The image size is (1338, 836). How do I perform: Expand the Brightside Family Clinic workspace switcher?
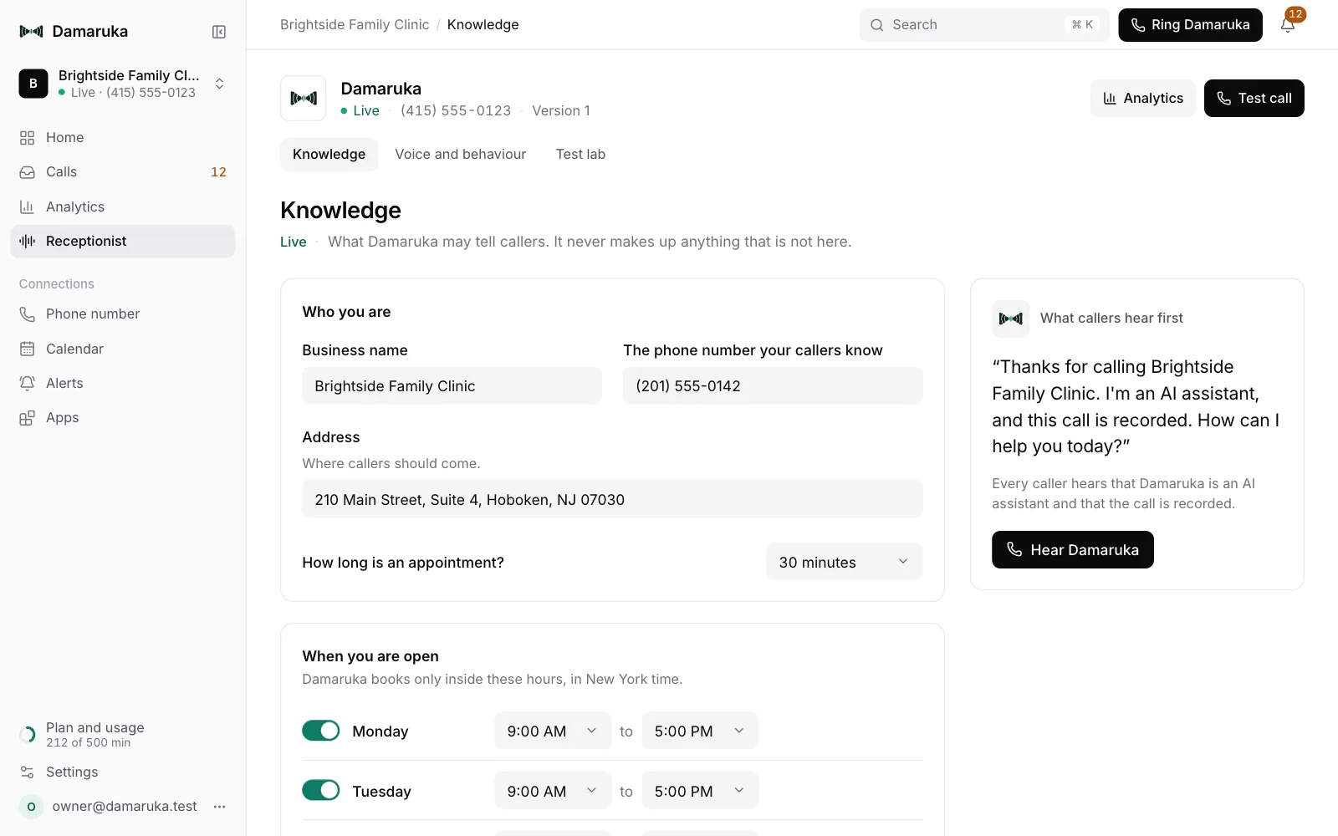point(123,84)
